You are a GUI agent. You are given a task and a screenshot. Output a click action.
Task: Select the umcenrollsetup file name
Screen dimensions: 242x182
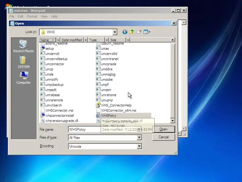click(56, 59)
